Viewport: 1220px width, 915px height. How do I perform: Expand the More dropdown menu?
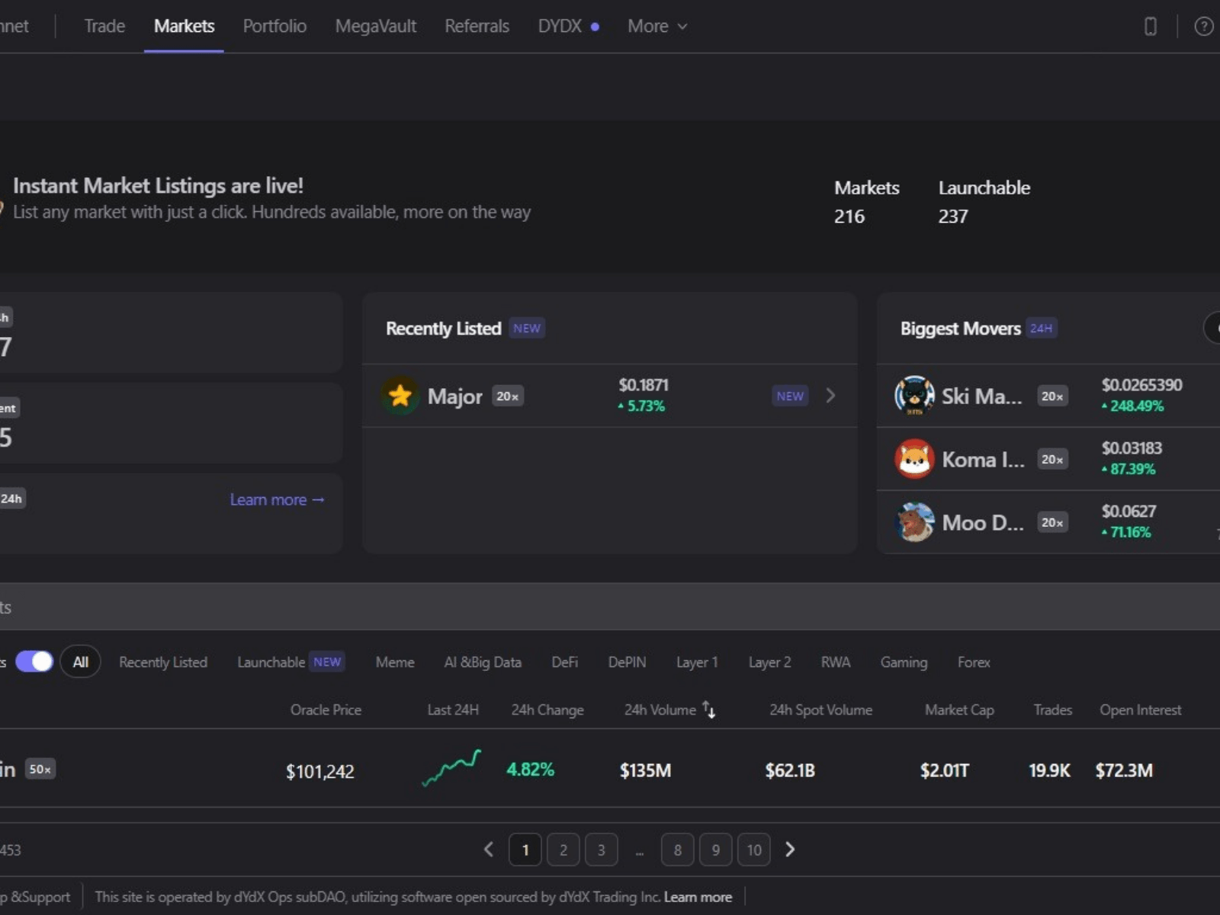[657, 26]
